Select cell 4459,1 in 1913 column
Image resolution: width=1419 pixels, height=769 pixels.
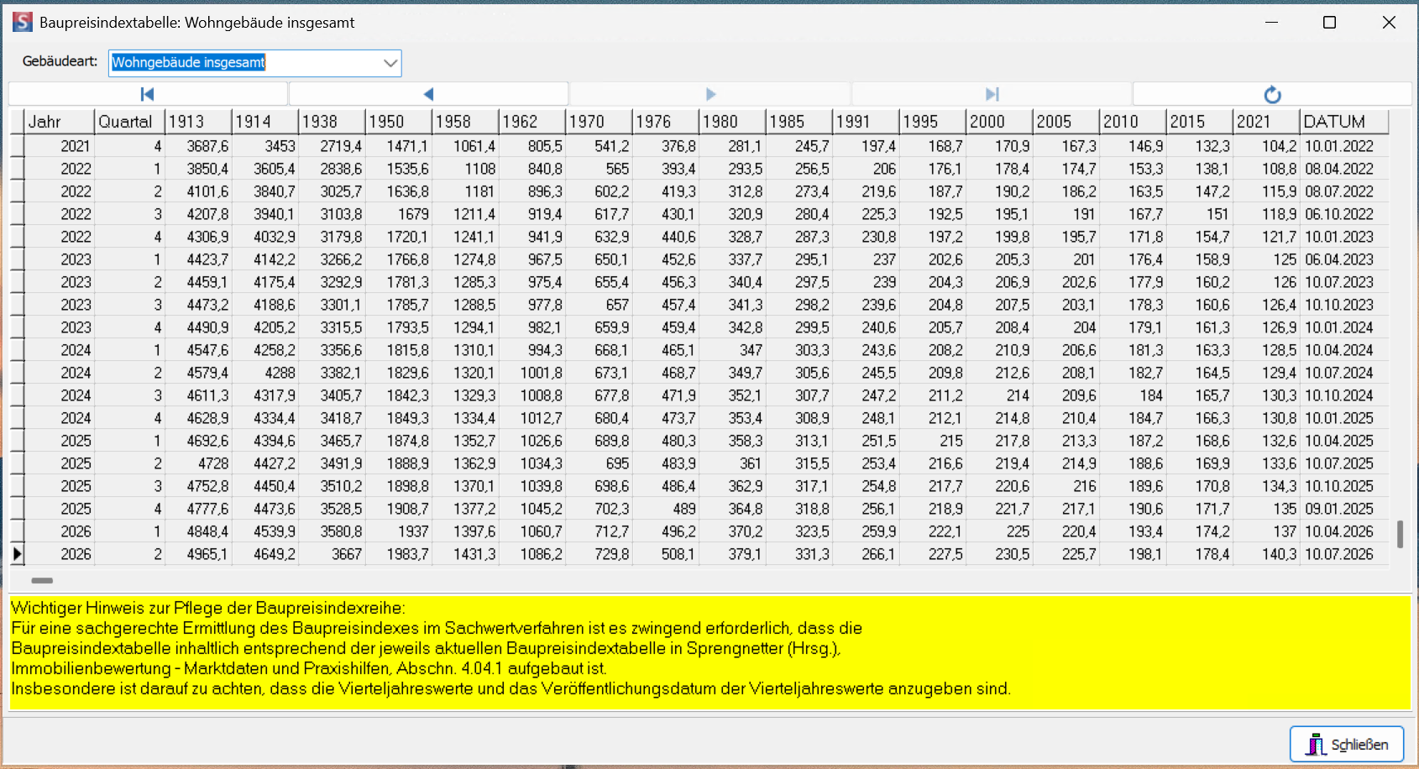[x=198, y=282]
